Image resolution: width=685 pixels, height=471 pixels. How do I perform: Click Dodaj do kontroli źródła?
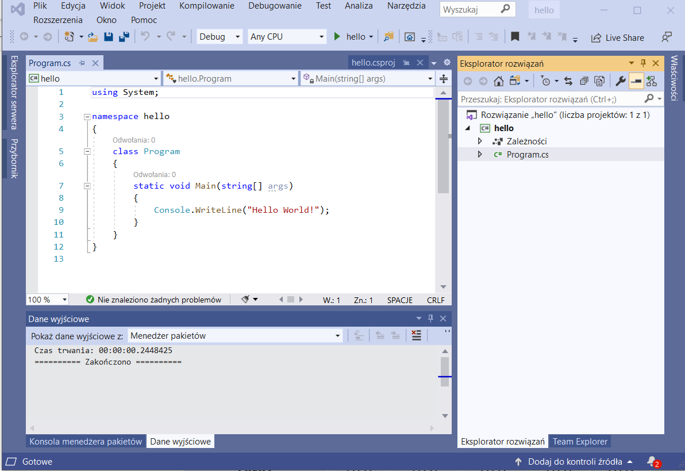[x=574, y=461]
